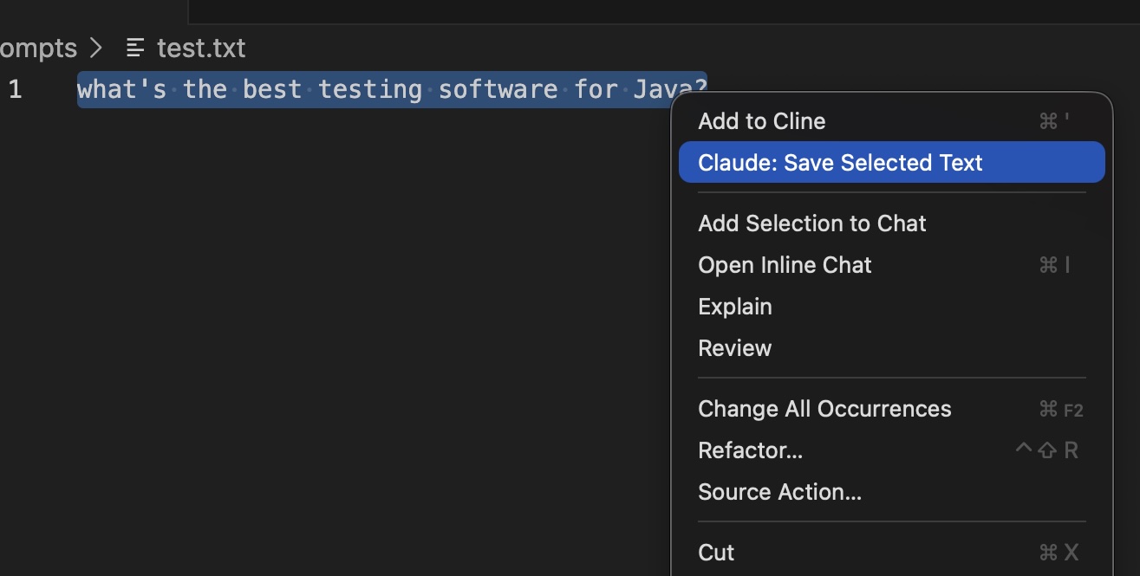The height and width of the screenshot is (576, 1140).
Task: Choose Change All Occurrences
Action: pos(824,408)
